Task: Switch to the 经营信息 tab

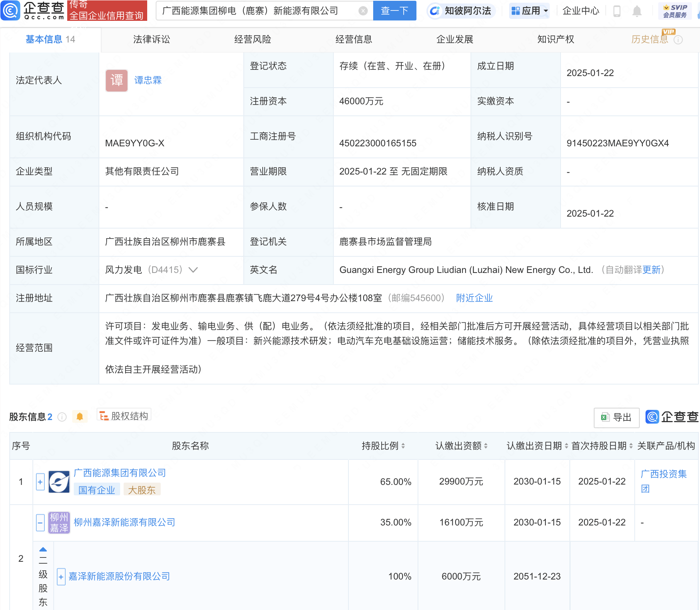Action: pos(353,39)
